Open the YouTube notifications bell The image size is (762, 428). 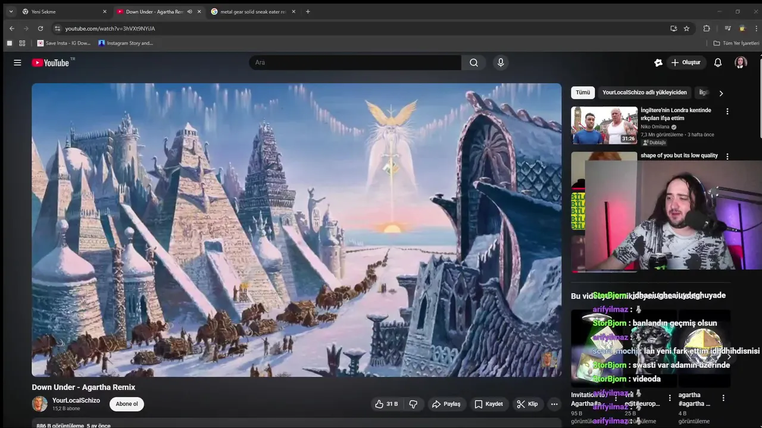718,62
